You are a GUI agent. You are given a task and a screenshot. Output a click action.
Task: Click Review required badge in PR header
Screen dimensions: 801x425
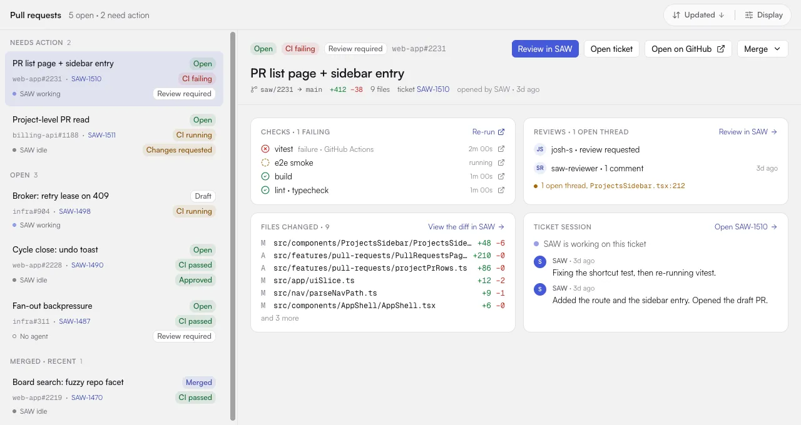click(x=355, y=49)
